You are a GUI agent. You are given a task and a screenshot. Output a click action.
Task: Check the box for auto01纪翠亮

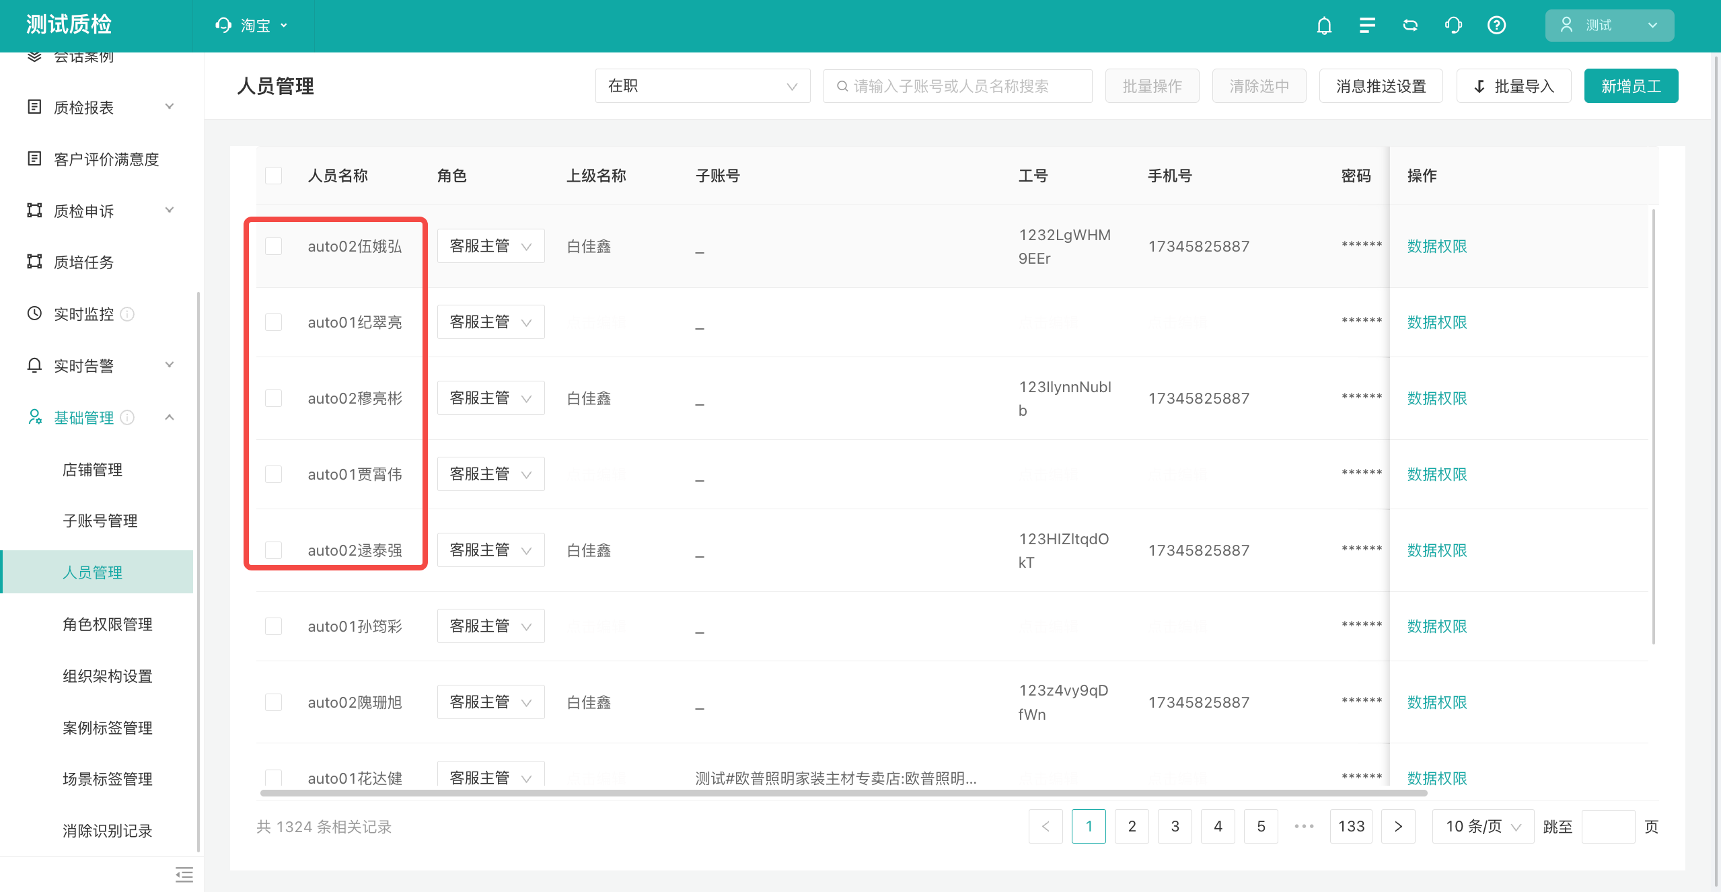coord(273,322)
